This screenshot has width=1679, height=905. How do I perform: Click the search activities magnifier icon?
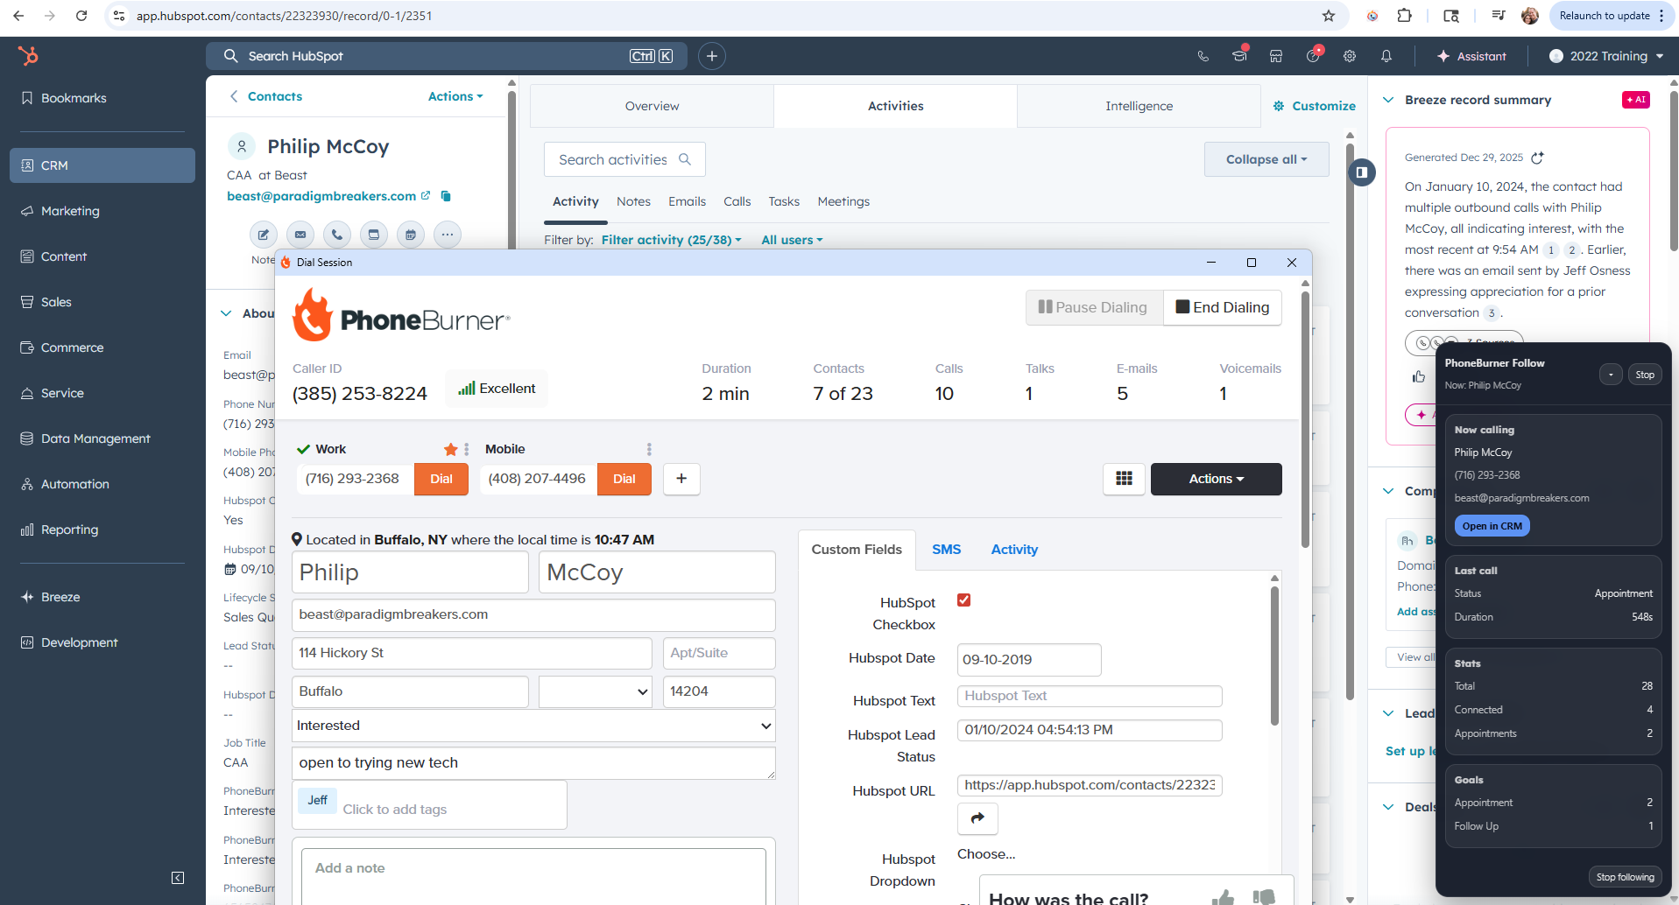(x=685, y=159)
